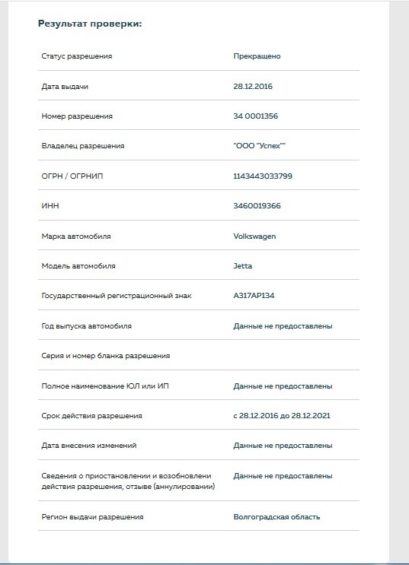409x565 pixels.
Task: Select the validity period с 28.12.2016 до 28.12.2021
Action: (x=282, y=416)
